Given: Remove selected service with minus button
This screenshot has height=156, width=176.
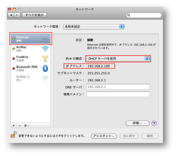Looking at the screenshot, I should 20,126.
